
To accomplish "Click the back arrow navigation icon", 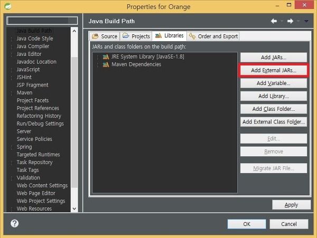I will click(x=274, y=21).
